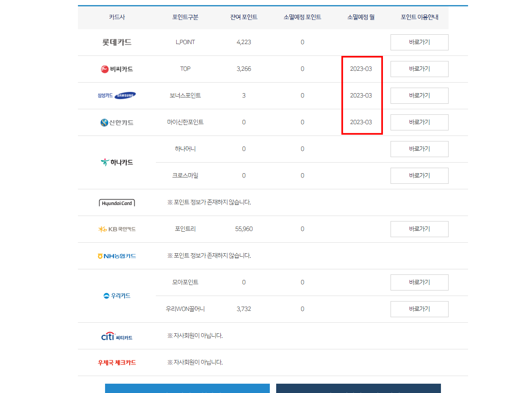Click Hyundai Card no point info notice
Screen dimensions: 521x393
coord(209,202)
